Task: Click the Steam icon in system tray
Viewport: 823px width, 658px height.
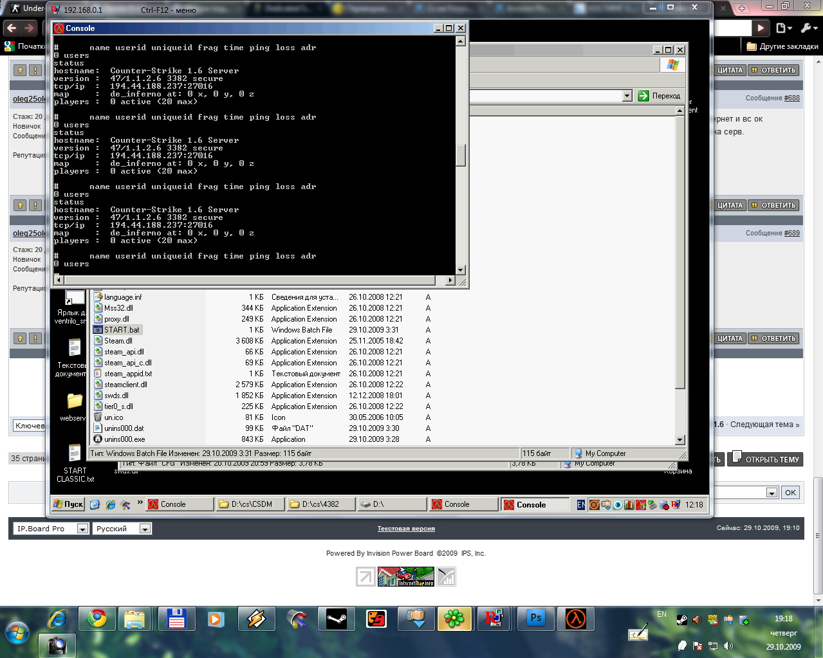Action: (x=681, y=620)
